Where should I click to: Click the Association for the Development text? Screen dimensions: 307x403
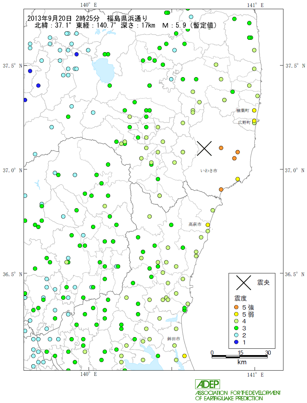pos(238,392)
